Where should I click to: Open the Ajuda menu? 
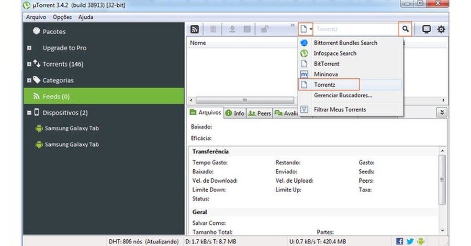(x=86, y=17)
